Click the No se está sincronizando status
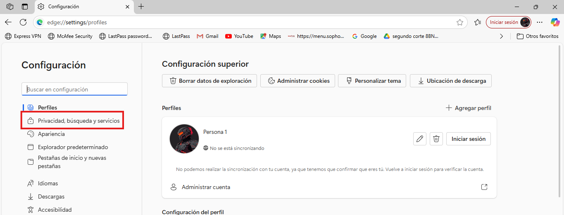The height and width of the screenshot is (215, 564). click(234, 148)
